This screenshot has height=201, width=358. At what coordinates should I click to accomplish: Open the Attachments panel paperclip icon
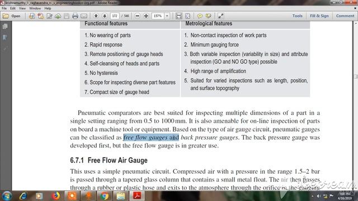pos(5,49)
